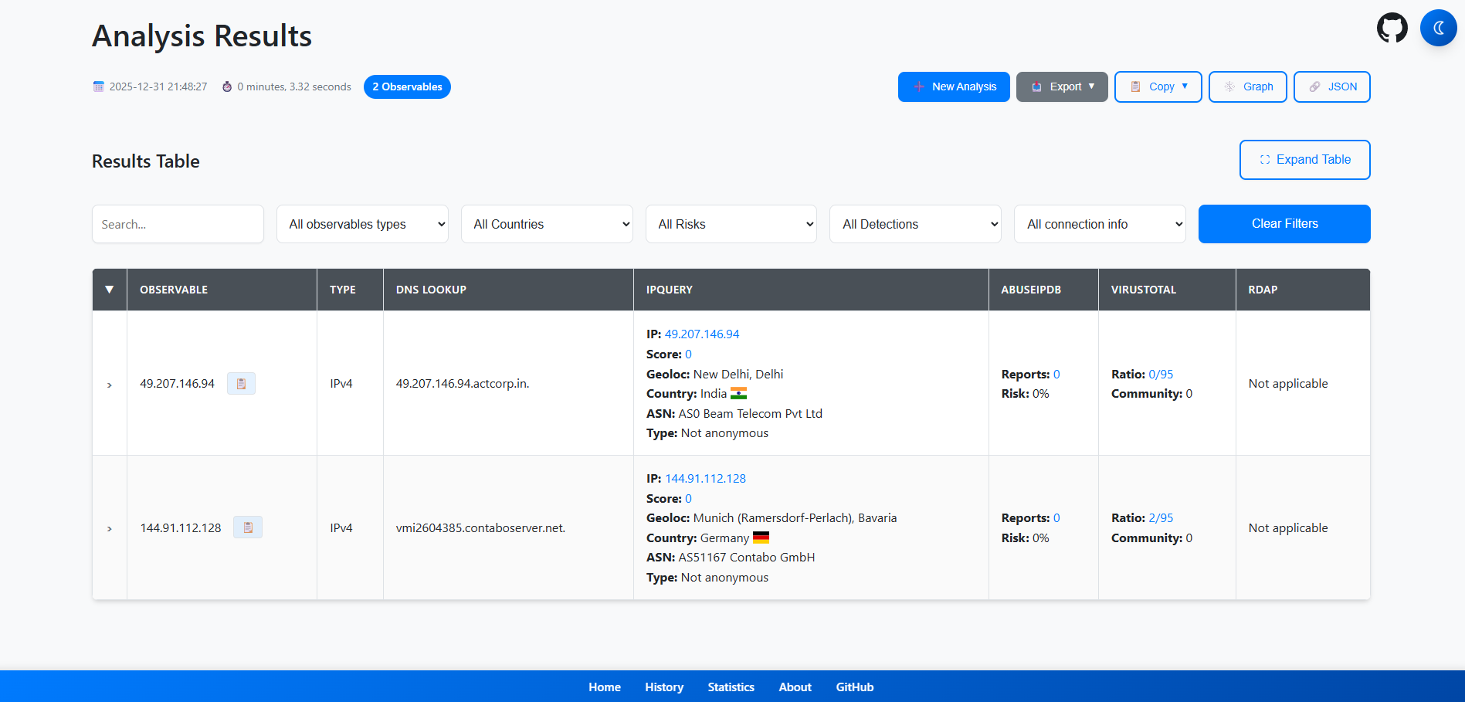
Task: View results as JSON
Action: pos(1331,86)
